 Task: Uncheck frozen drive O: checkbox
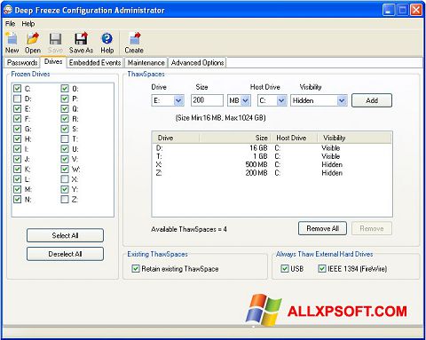coord(65,89)
